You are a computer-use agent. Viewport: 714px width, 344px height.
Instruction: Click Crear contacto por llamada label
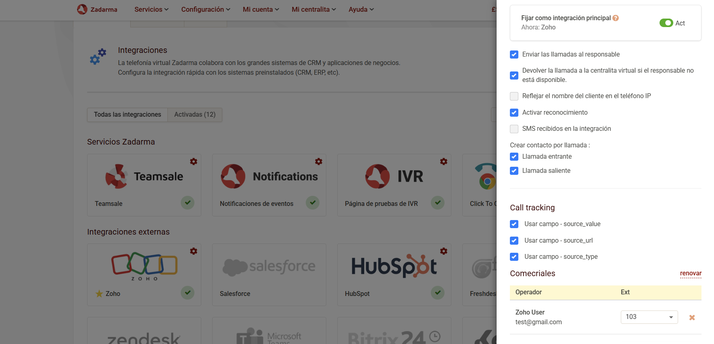[x=550, y=145]
